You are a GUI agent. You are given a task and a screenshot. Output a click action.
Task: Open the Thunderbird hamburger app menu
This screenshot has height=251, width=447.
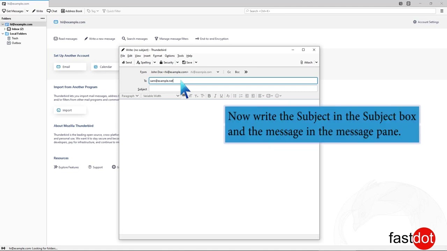[442, 11]
